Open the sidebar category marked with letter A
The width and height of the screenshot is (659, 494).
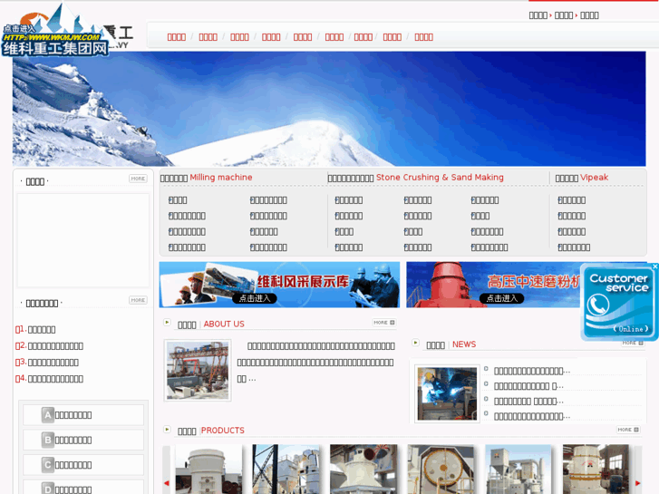coord(83,415)
